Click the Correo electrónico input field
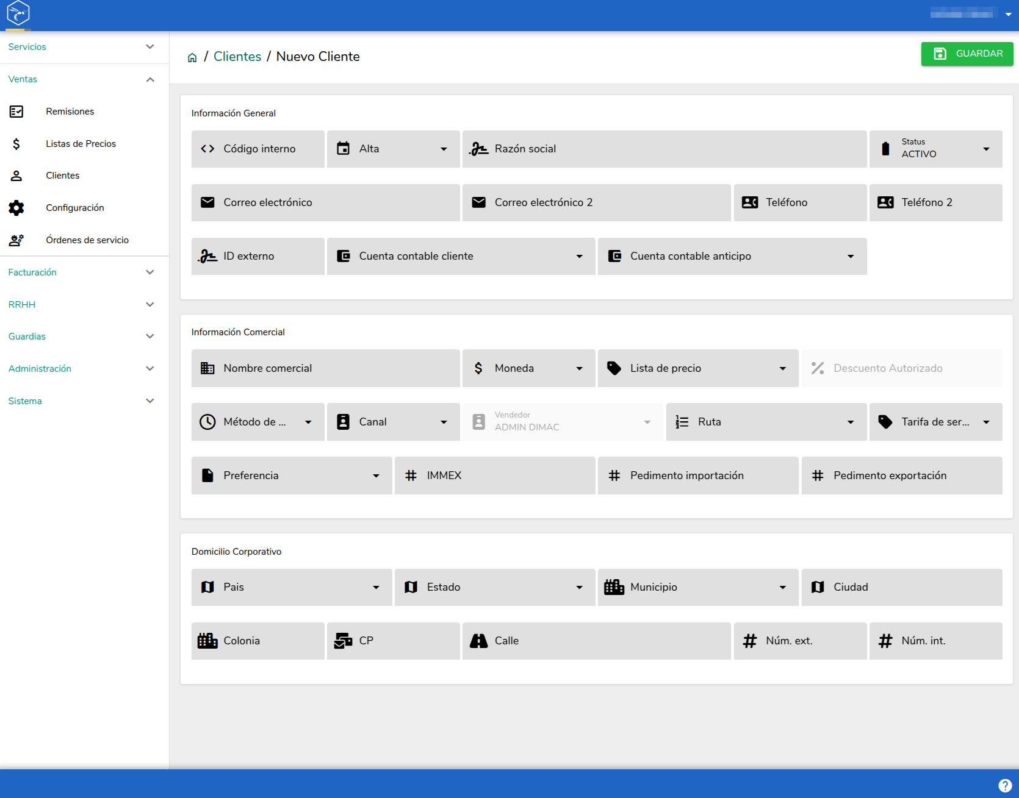 click(326, 202)
